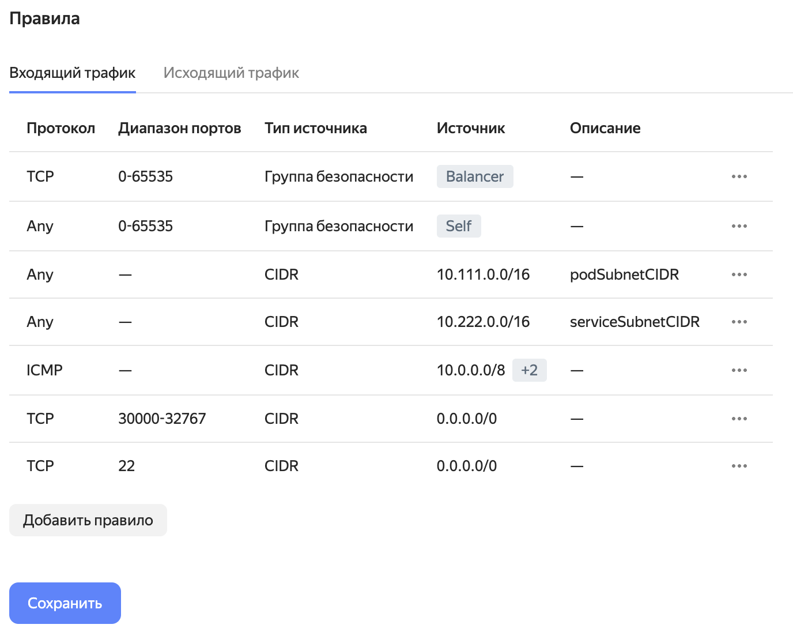
Task: Open the actions menu for the podSubnetCIDR rule
Action: [739, 274]
